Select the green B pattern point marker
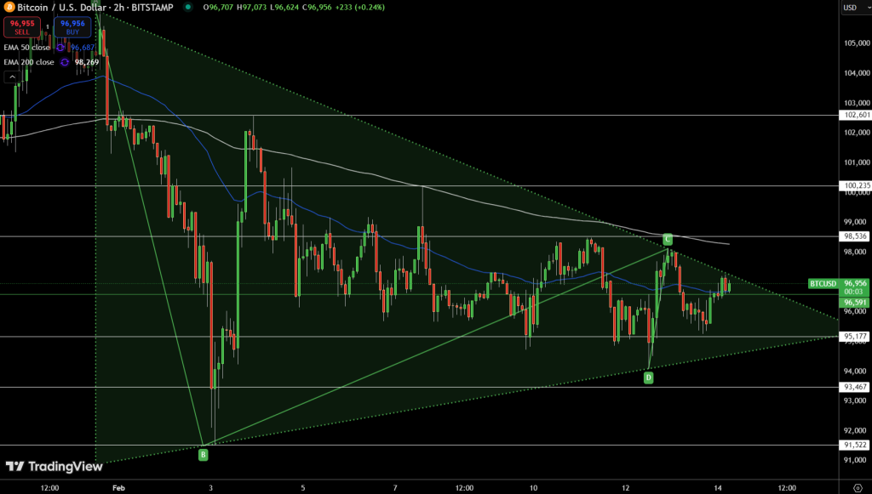The image size is (872, 494). (x=204, y=455)
